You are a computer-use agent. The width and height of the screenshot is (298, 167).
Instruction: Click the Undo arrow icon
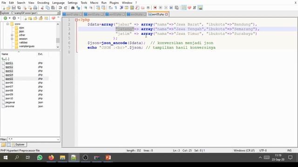pyautogui.click(x=60, y=8)
